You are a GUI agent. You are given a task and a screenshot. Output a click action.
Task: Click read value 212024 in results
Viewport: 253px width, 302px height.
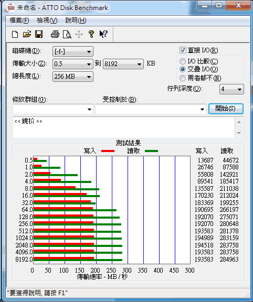coord(229,196)
